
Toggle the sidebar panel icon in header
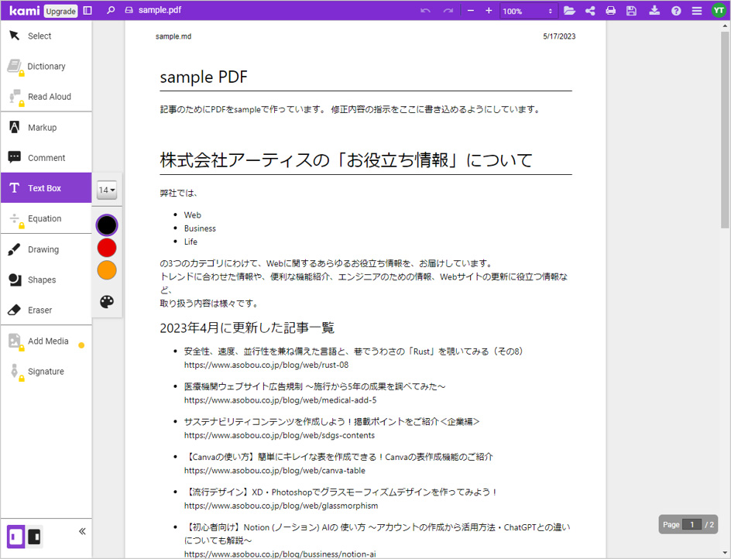click(88, 10)
